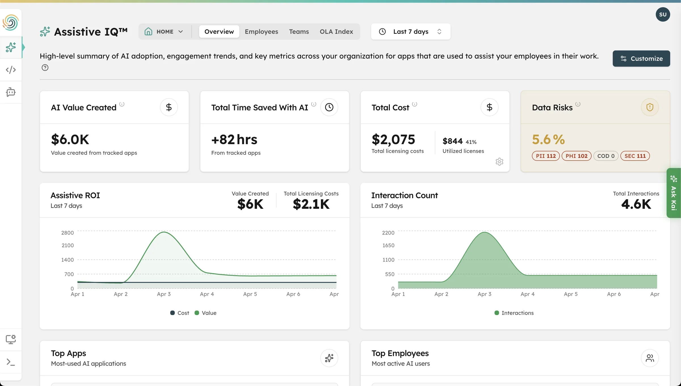681x386 pixels.
Task: Toggle the Interactions legend on Interaction Count chart
Action: [x=514, y=313]
